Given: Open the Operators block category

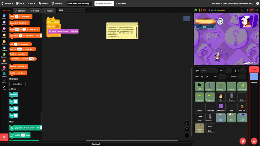Looking at the screenshot, I should 4,55.
